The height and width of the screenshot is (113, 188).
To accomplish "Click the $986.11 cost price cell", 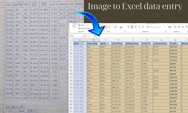I will [x=118, y=108].
